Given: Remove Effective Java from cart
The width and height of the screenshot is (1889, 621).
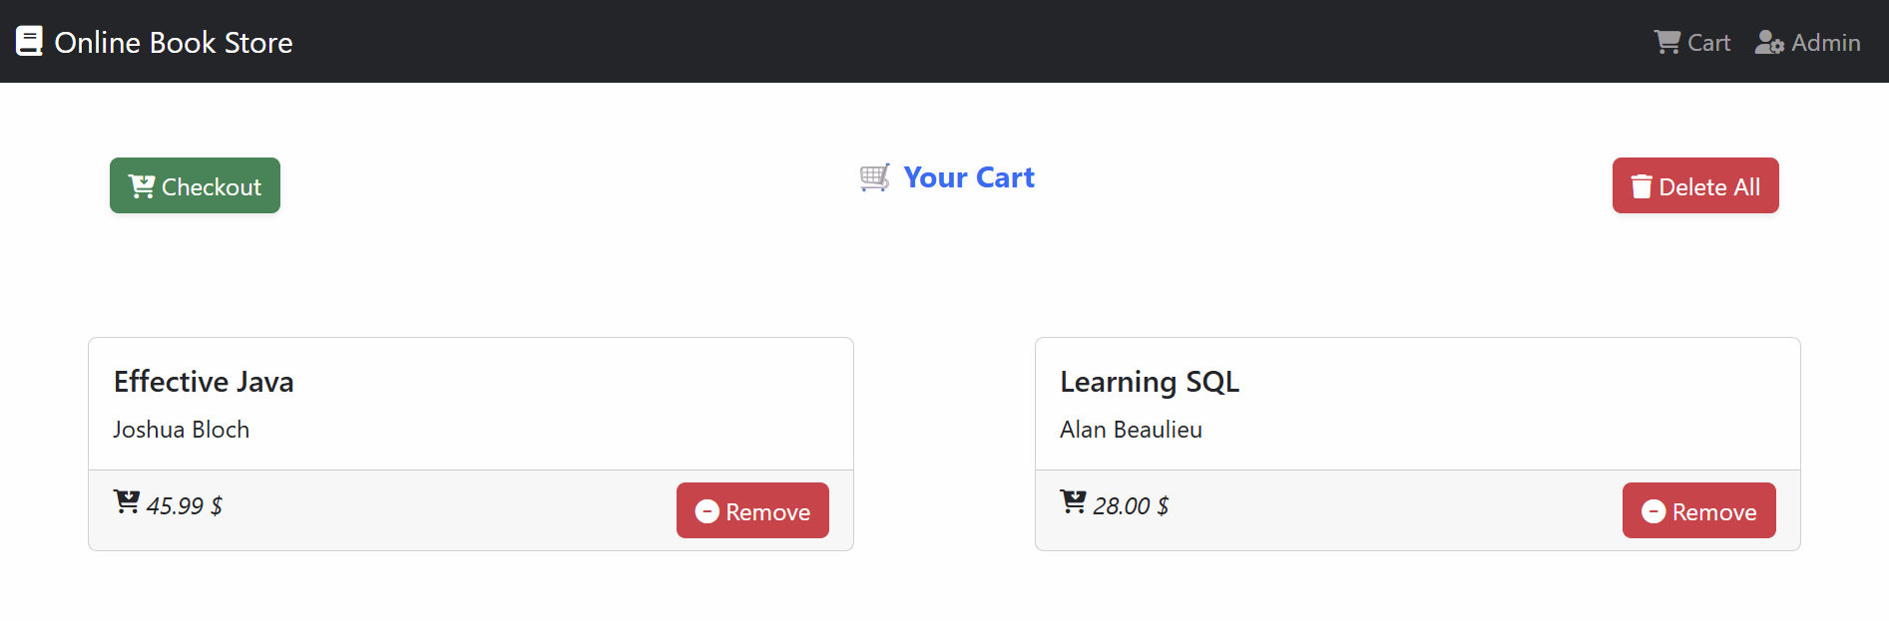Looking at the screenshot, I should click(x=752, y=510).
